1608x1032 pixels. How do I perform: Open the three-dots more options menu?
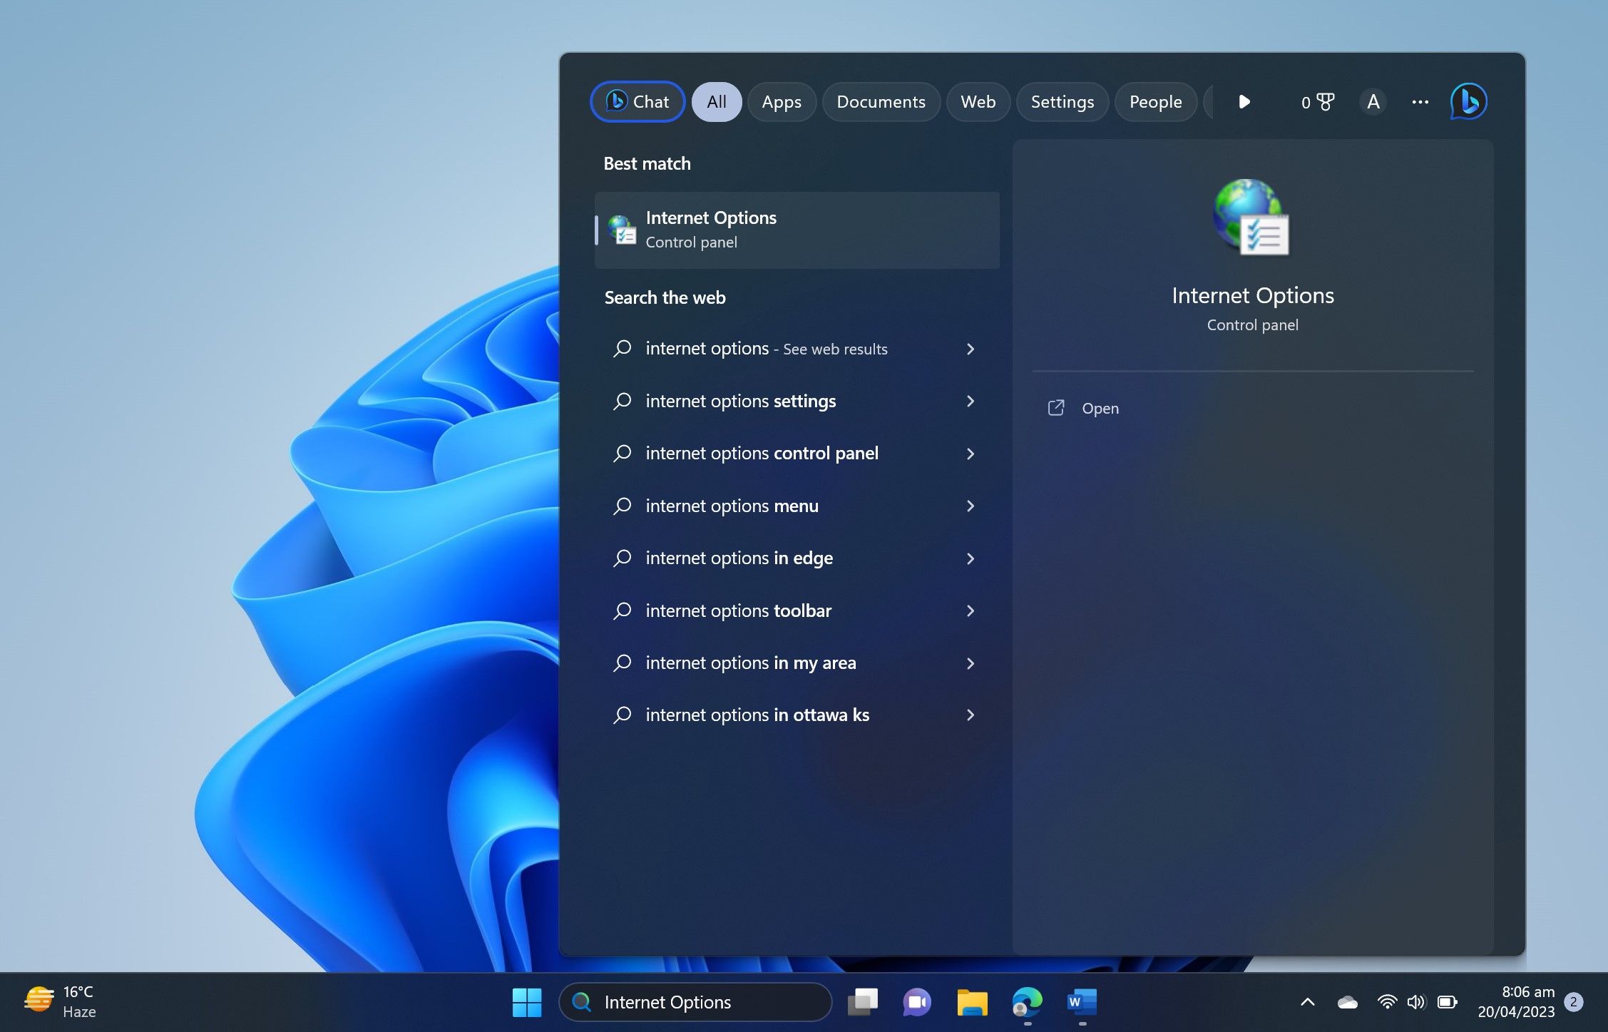click(1420, 102)
